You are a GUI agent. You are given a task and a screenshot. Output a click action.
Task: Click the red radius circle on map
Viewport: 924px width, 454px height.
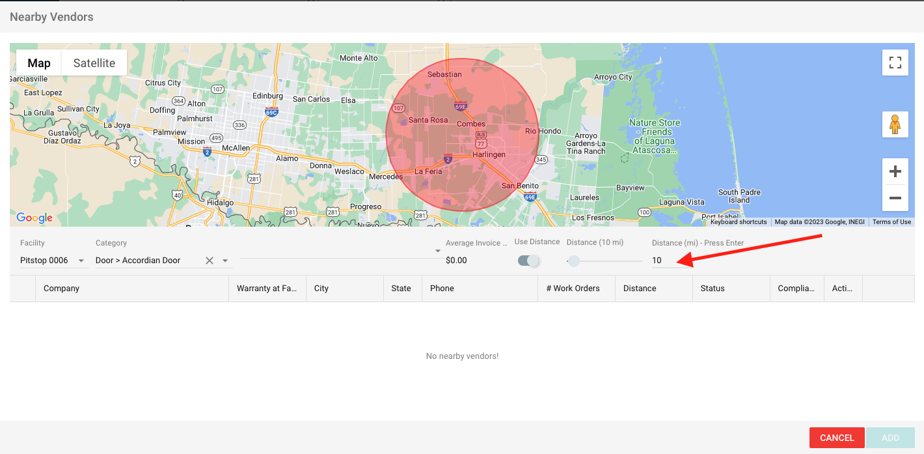[x=463, y=135]
